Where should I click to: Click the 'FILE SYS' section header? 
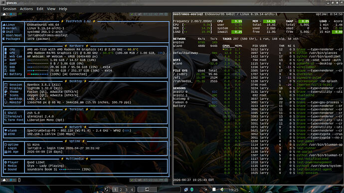pyautogui.click(x=180, y=71)
